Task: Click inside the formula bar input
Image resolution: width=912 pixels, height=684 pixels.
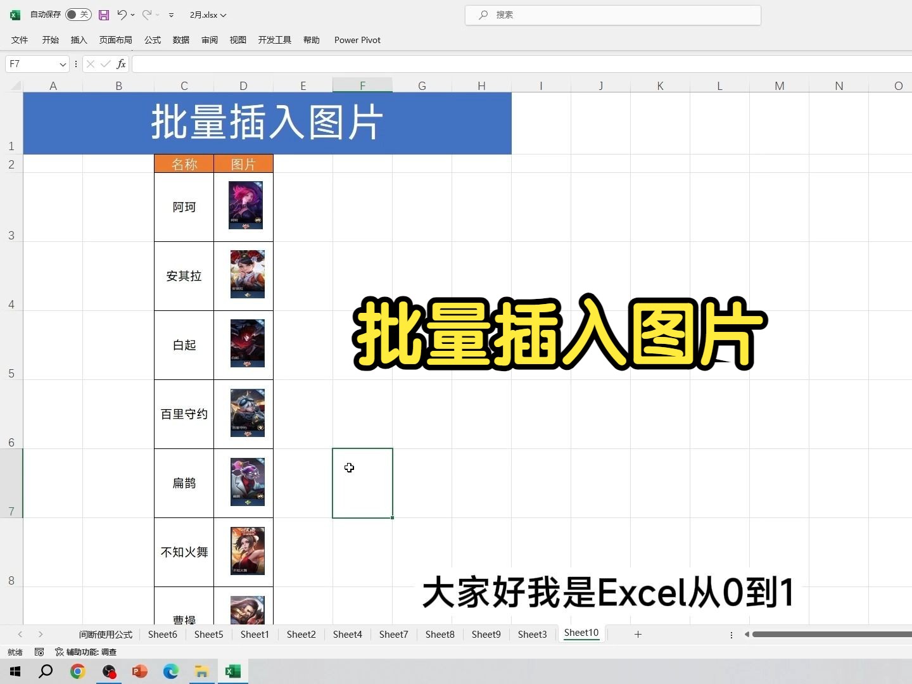Action: click(522, 64)
